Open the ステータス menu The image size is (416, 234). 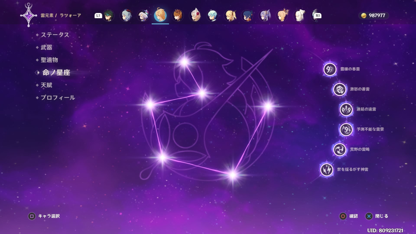pyautogui.click(x=55, y=35)
